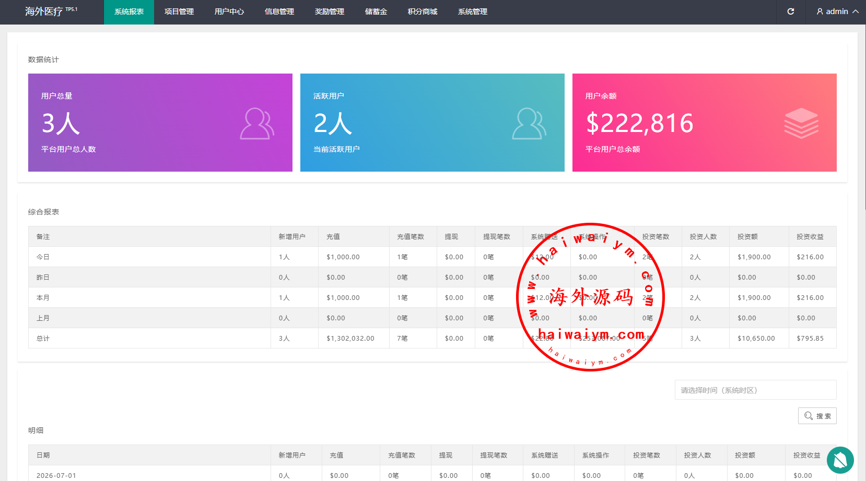Image resolution: width=866 pixels, height=481 pixels.
Task: Click the users icon on 用户总量 card
Action: pos(257,124)
